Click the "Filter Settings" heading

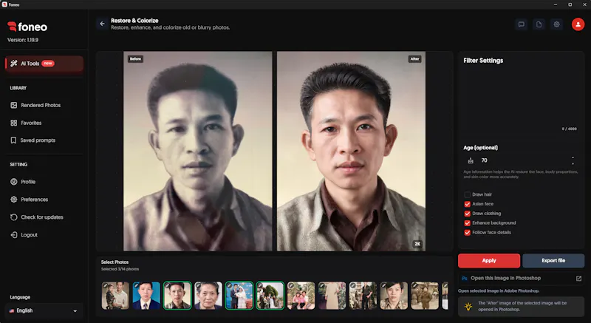tap(483, 61)
